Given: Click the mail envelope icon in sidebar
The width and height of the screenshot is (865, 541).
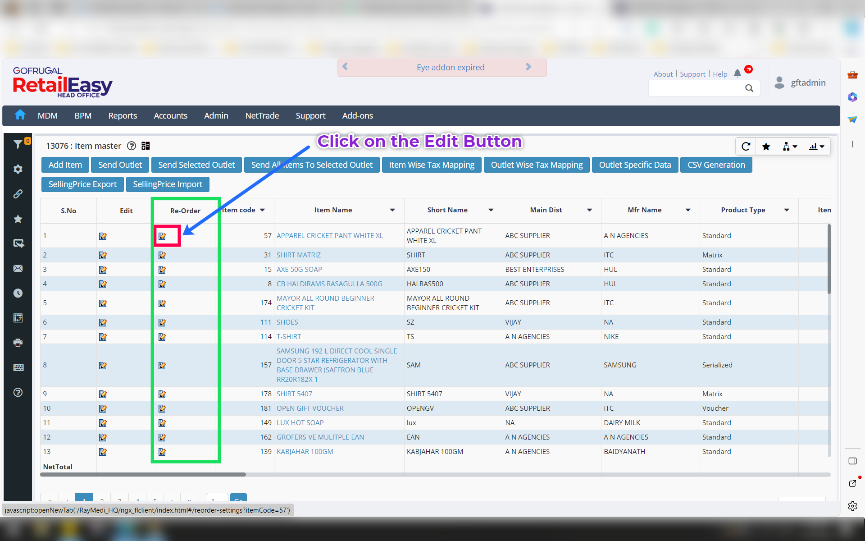Looking at the screenshot, I should pos(18,268).
